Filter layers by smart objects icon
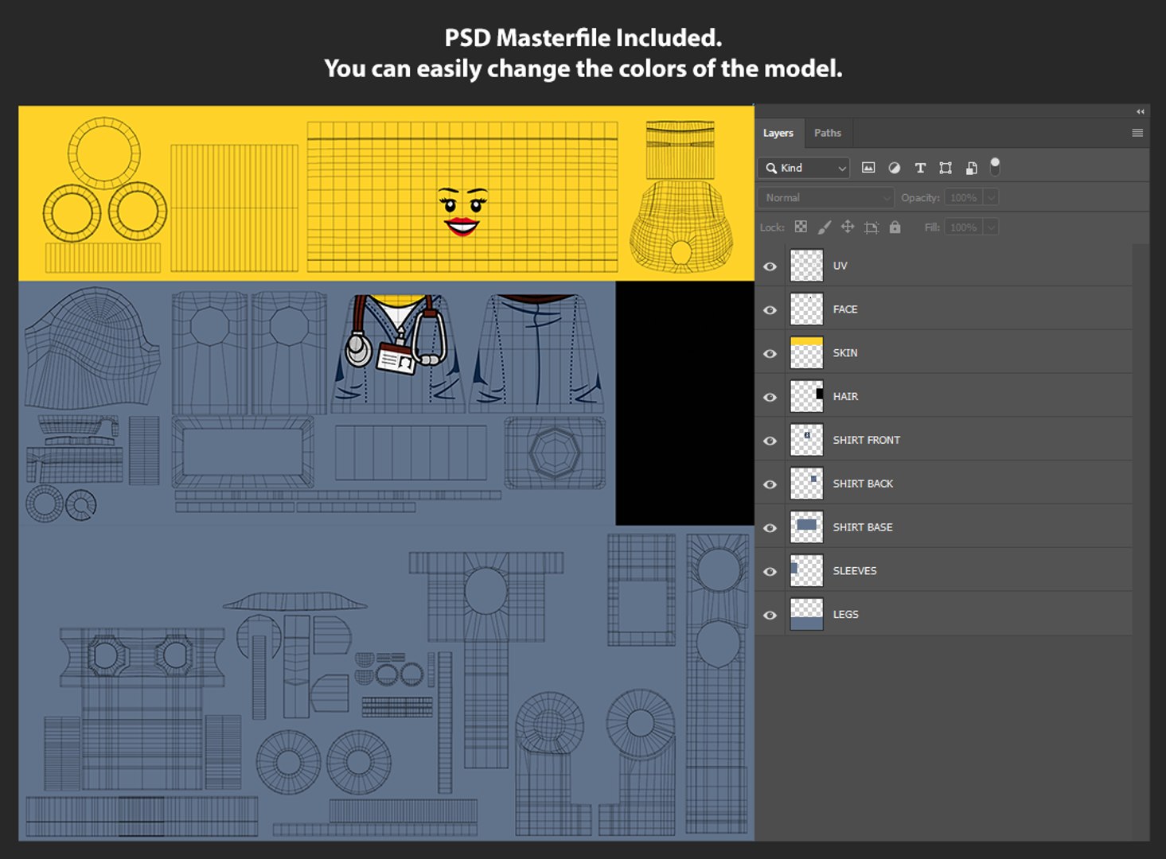The width and height of the screenshot is (1166, 859). coord(971,168)
